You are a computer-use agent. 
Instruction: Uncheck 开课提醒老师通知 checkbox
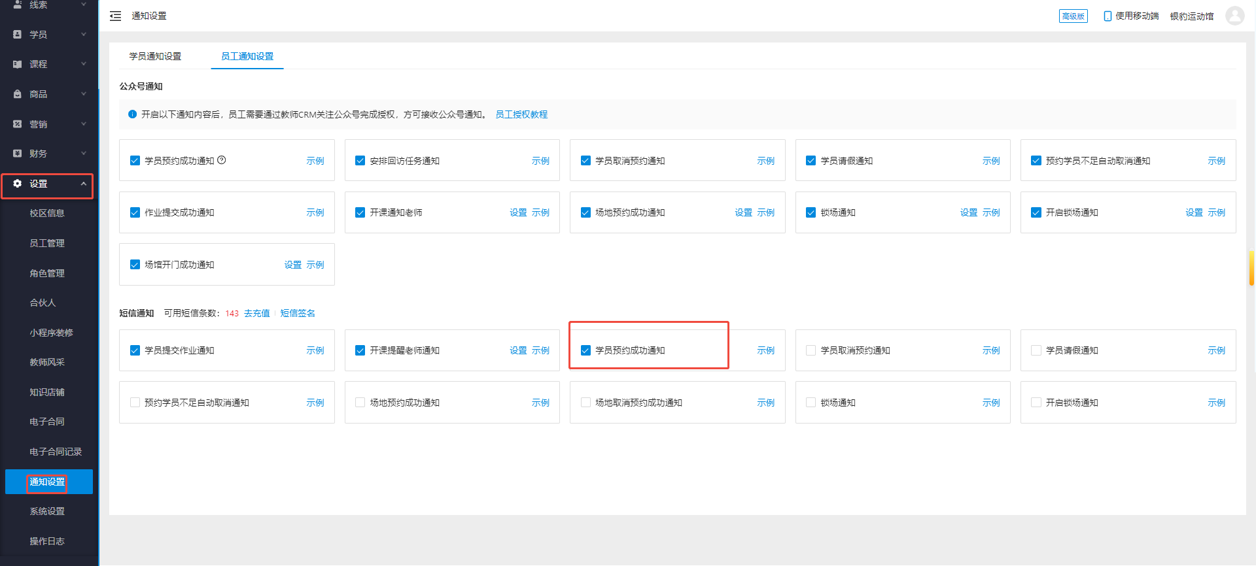360,350
